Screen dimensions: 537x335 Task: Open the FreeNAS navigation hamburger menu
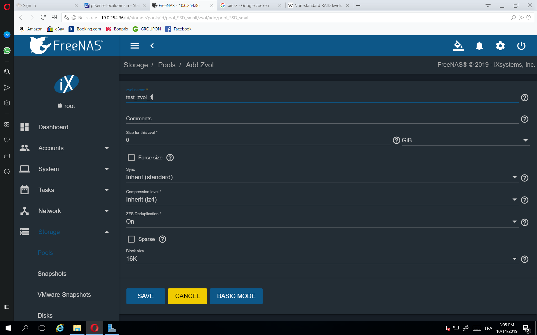click(135, 46)
